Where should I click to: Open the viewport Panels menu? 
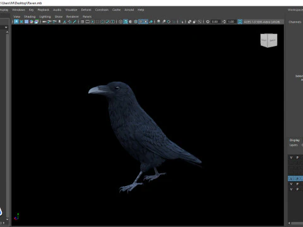click(x=87, y=16)
